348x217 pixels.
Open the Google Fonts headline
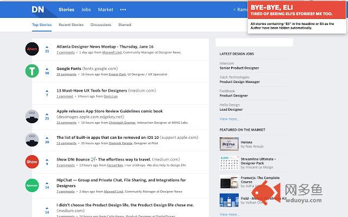point(69,68)
